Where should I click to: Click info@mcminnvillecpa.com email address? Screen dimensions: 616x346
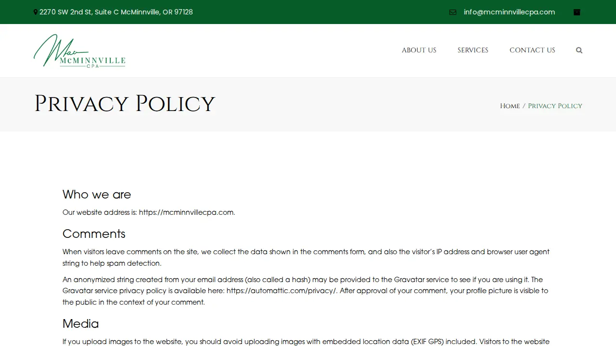click(509, 12)
